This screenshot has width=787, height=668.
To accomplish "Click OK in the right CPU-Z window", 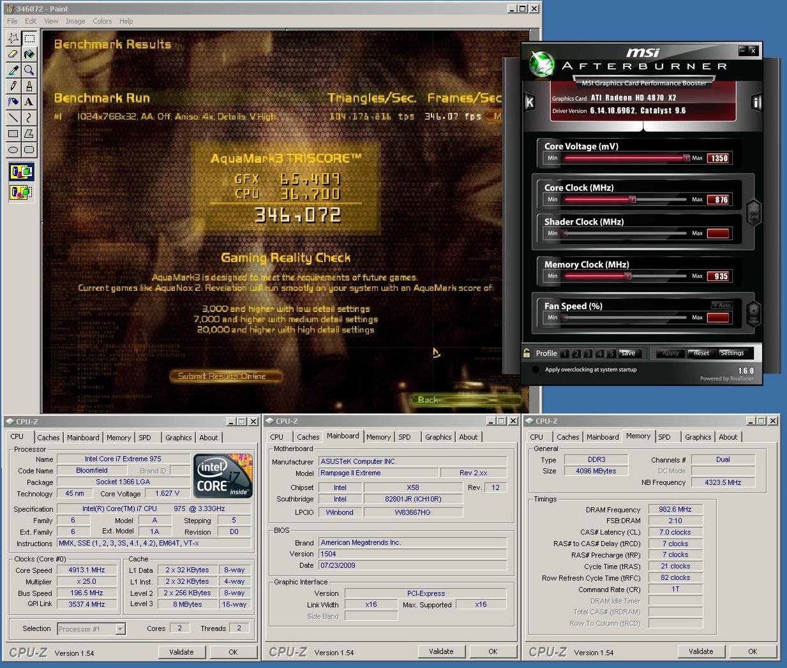I will (753, 651).
